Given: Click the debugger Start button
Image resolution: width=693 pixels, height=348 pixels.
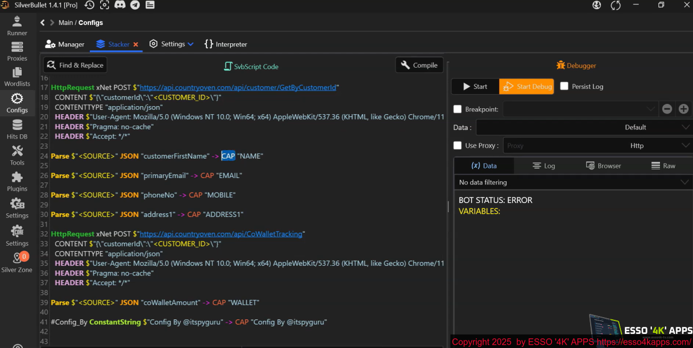Looking at the screenshot, I should pyautogui.click(x=475, y=87).
